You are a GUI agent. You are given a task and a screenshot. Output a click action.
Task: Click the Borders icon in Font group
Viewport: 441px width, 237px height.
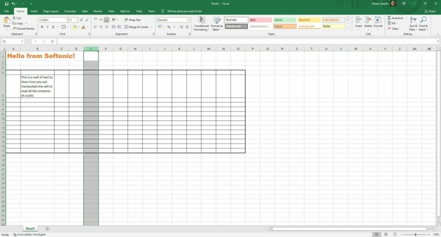click(64, 27)
